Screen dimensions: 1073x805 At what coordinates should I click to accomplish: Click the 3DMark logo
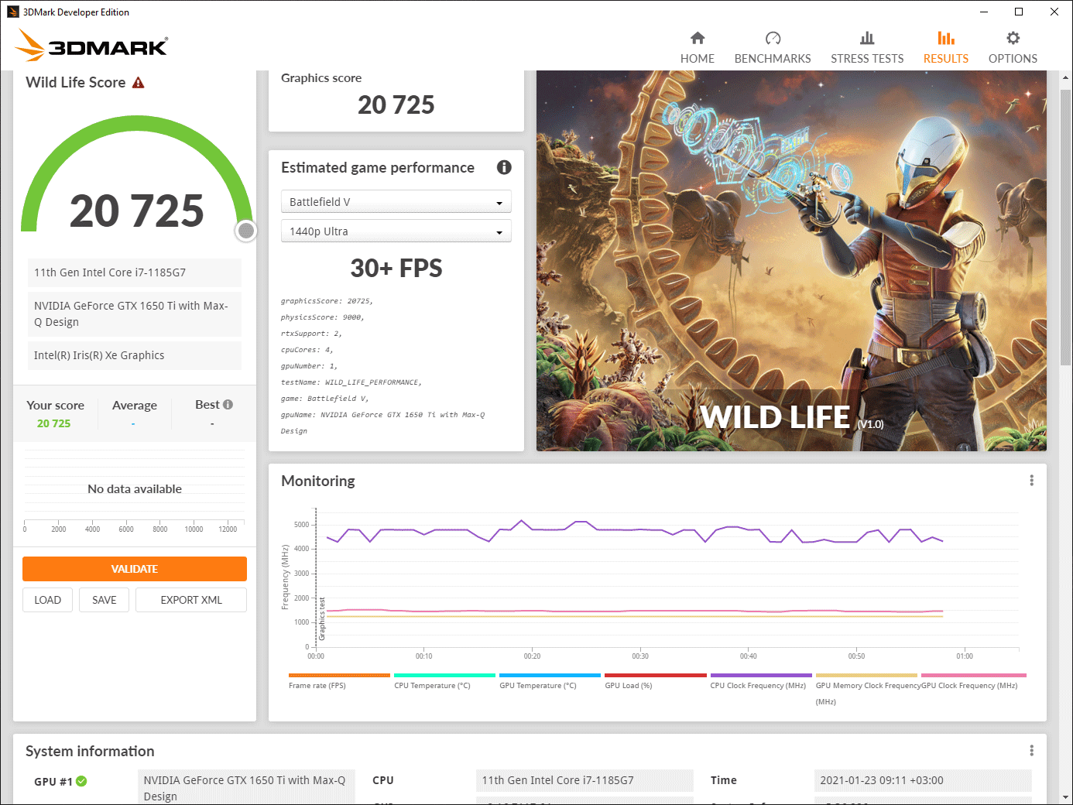pyautogui.click(x=92, y=45)
